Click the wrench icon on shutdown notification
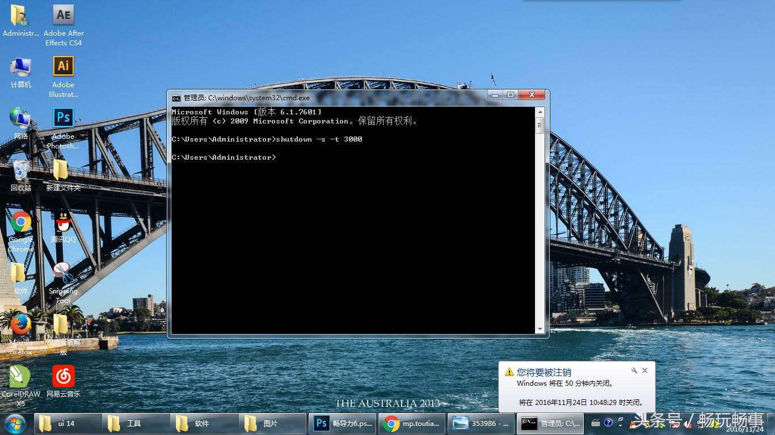 (634, 370)
